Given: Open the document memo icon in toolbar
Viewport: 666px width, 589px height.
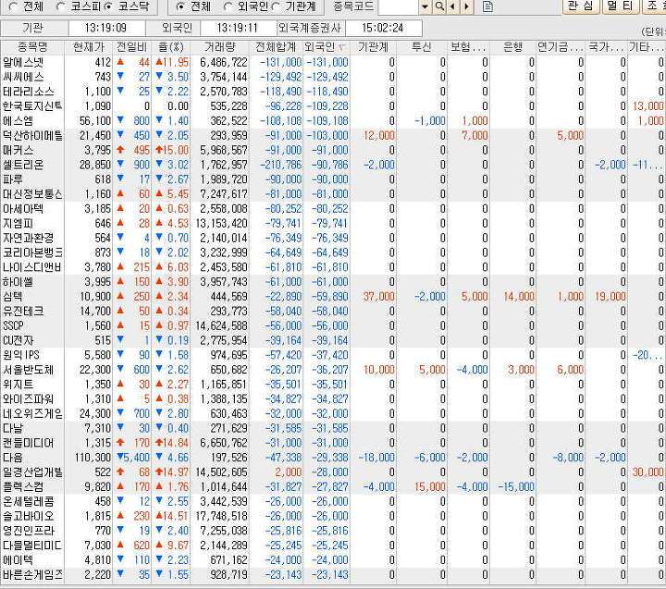Looking at the screenshot, I should coord(488,6).
